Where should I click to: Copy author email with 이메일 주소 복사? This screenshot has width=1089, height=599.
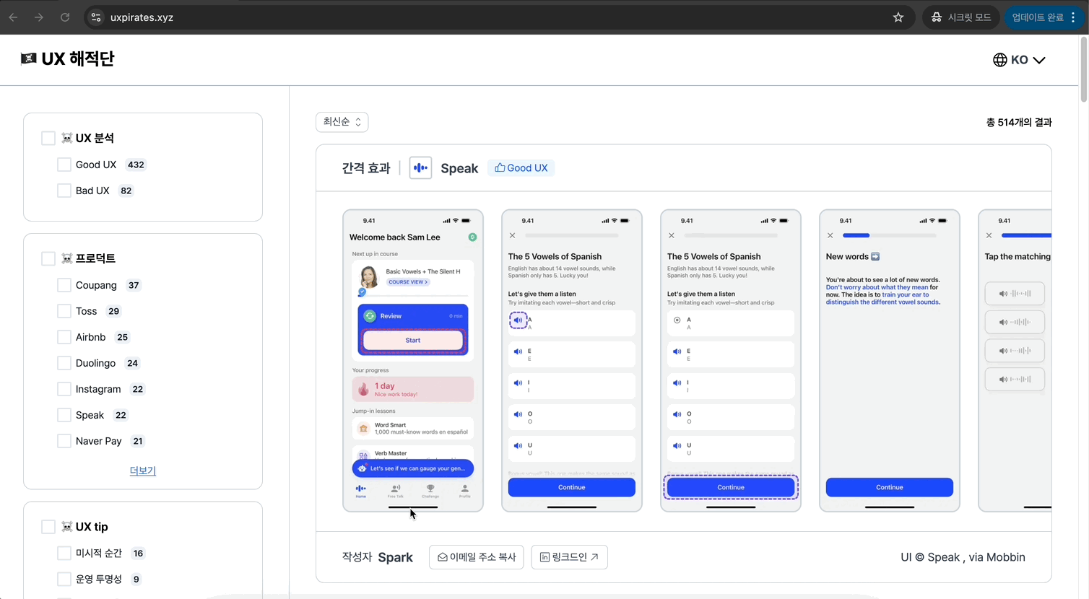point(477,557)
